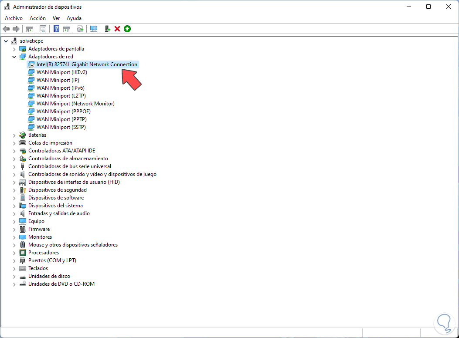
Task: Select WAN Miniport (IP)
Action: 58,80
